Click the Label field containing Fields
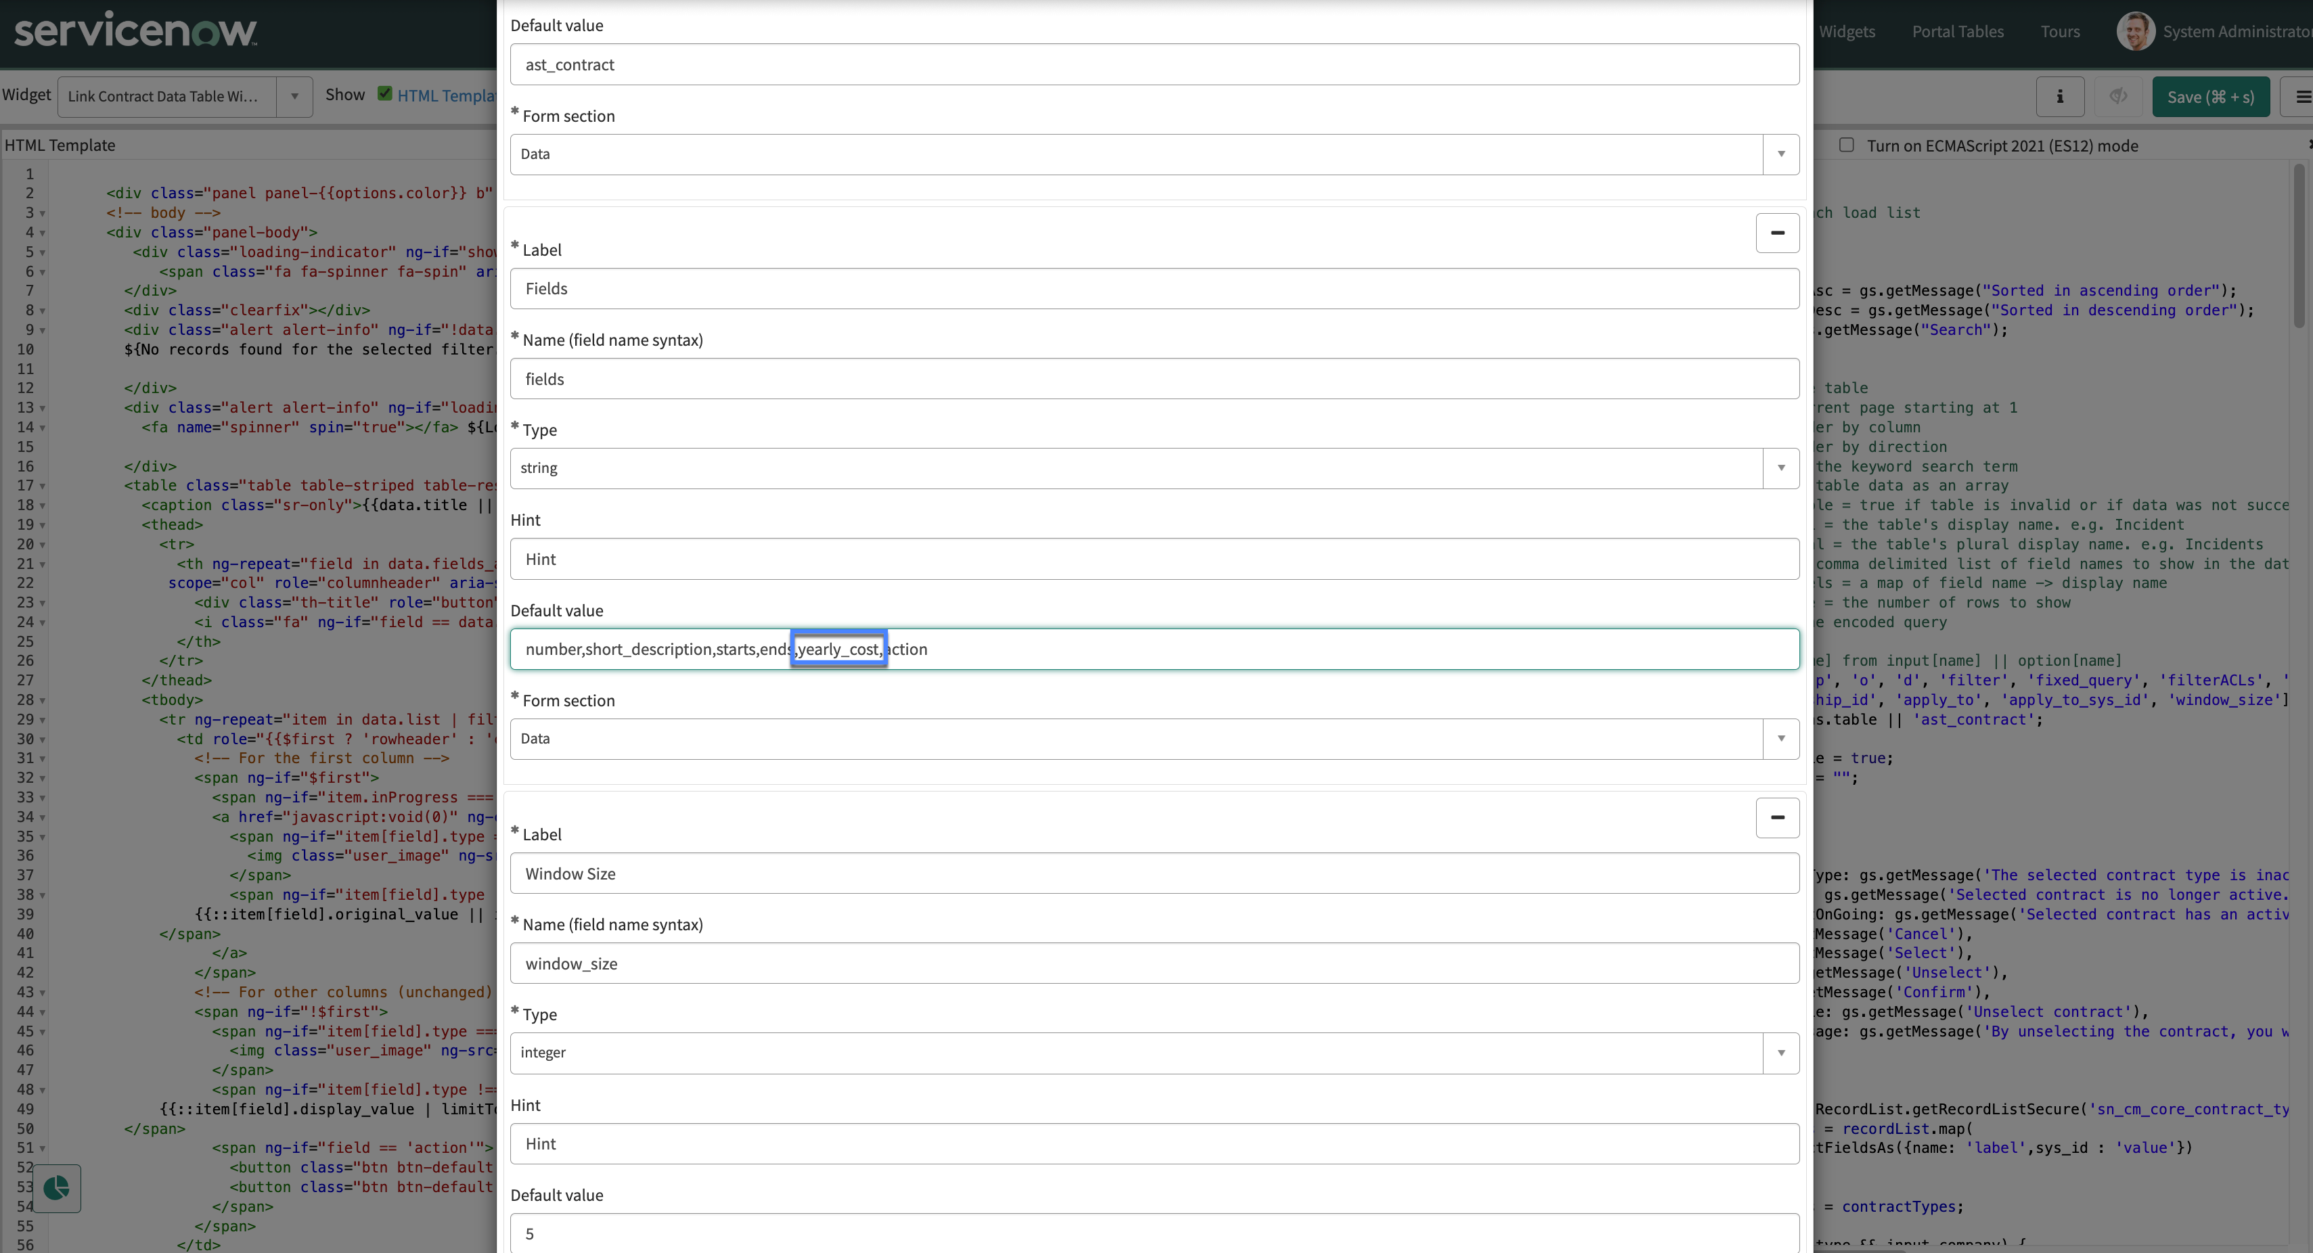2313x1253 pixels. (x=1154, y=289)
